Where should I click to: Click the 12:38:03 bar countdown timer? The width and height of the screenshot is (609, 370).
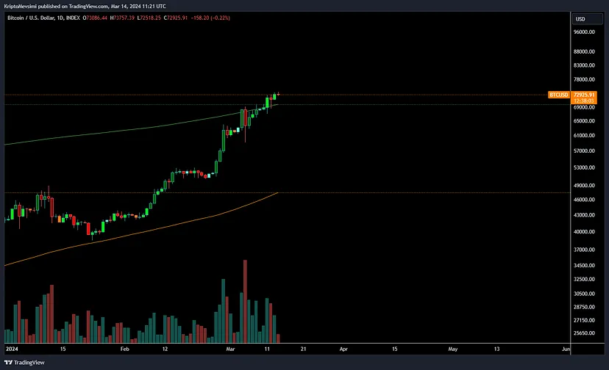pos(584,101)
